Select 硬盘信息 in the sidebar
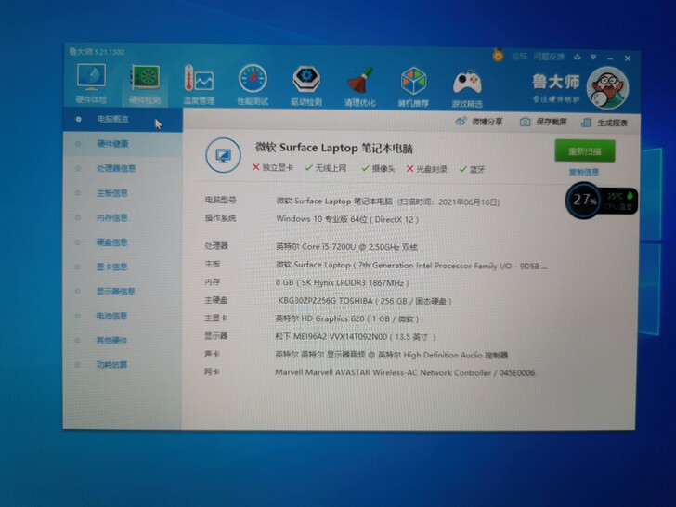 click(x=123, y=241)
